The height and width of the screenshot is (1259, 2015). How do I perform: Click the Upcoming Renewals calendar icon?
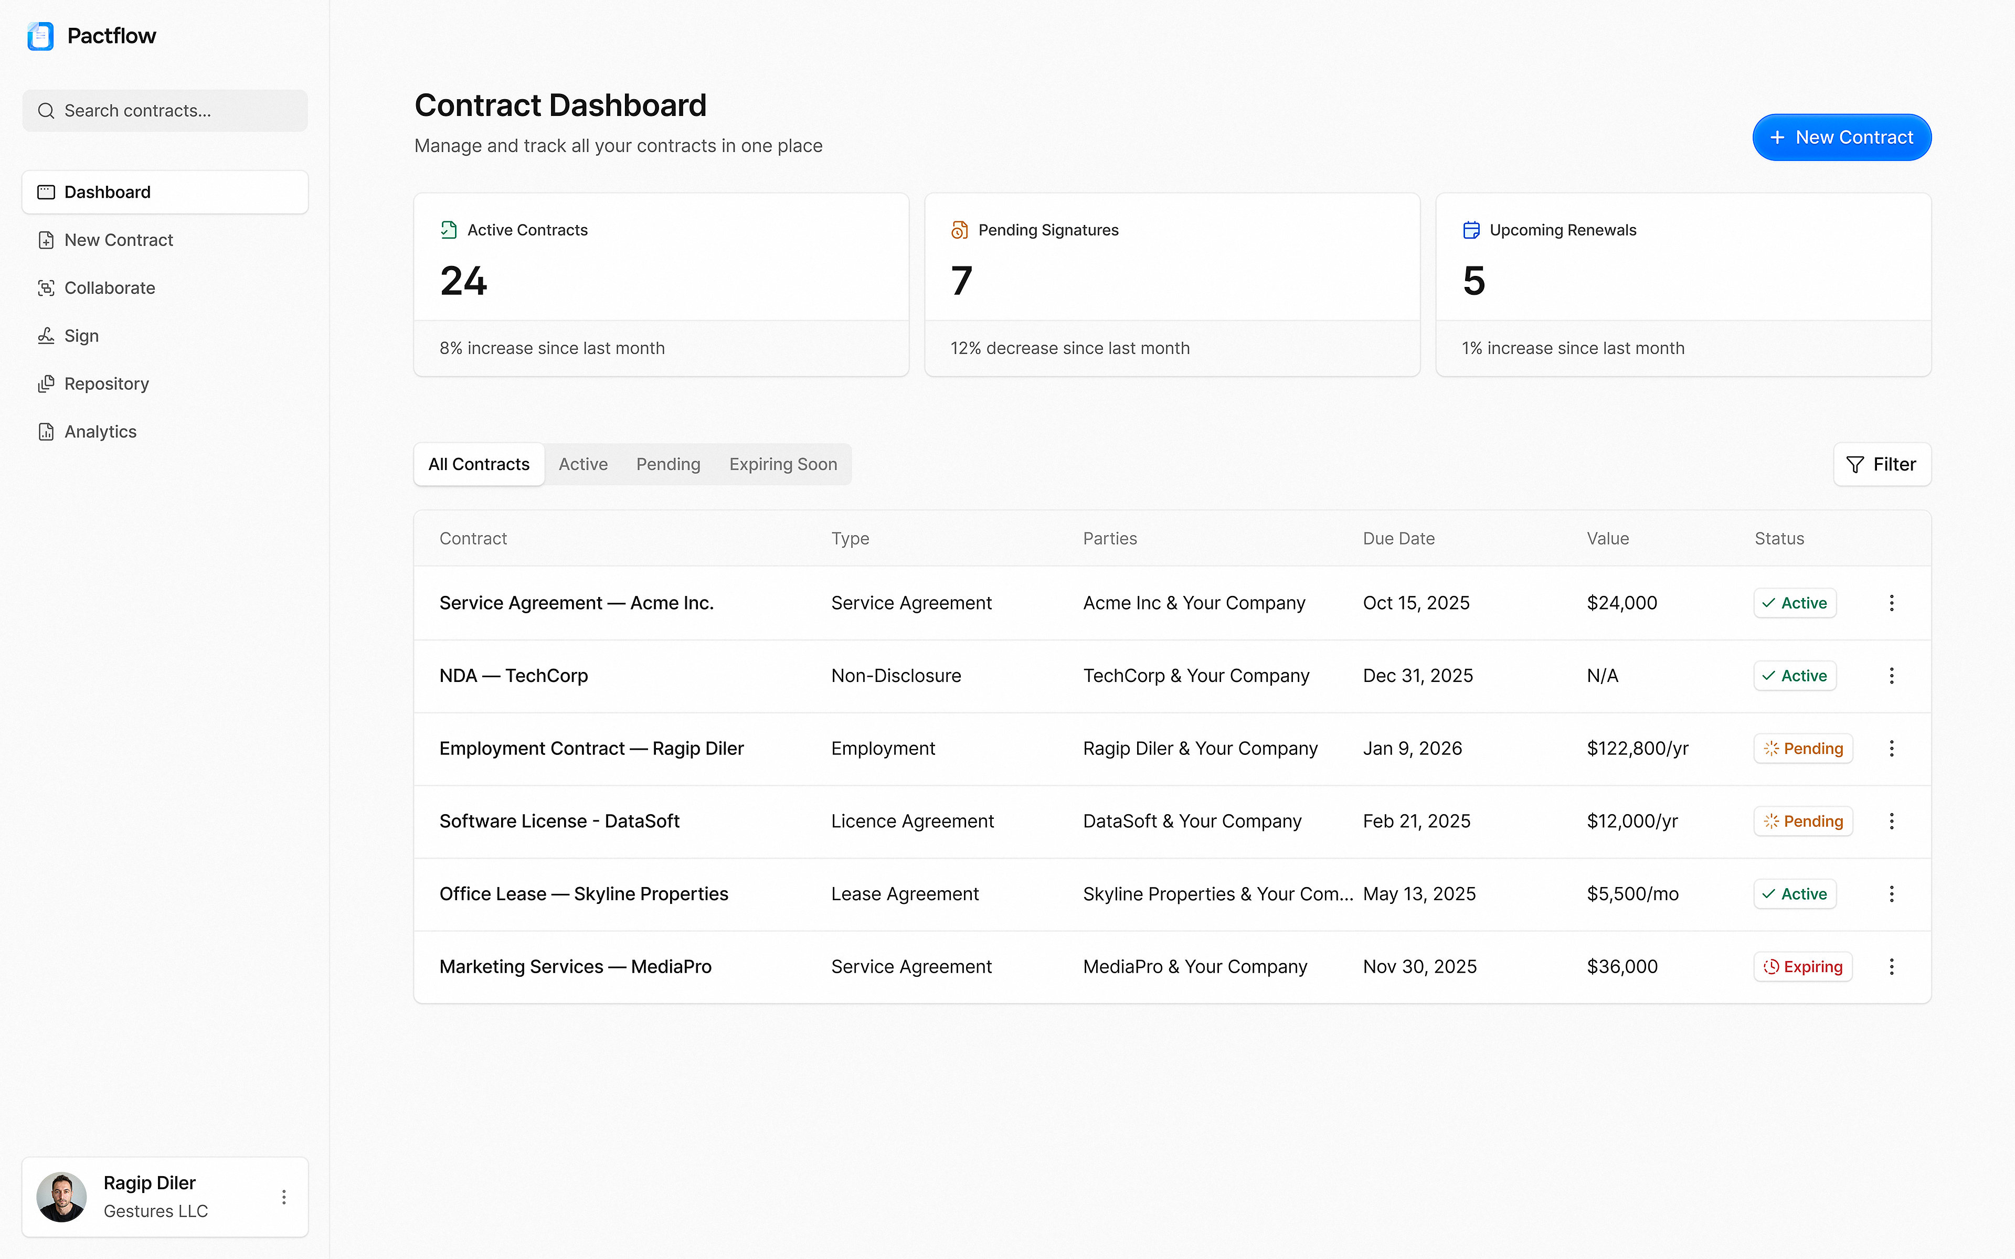pos(1470,229)
